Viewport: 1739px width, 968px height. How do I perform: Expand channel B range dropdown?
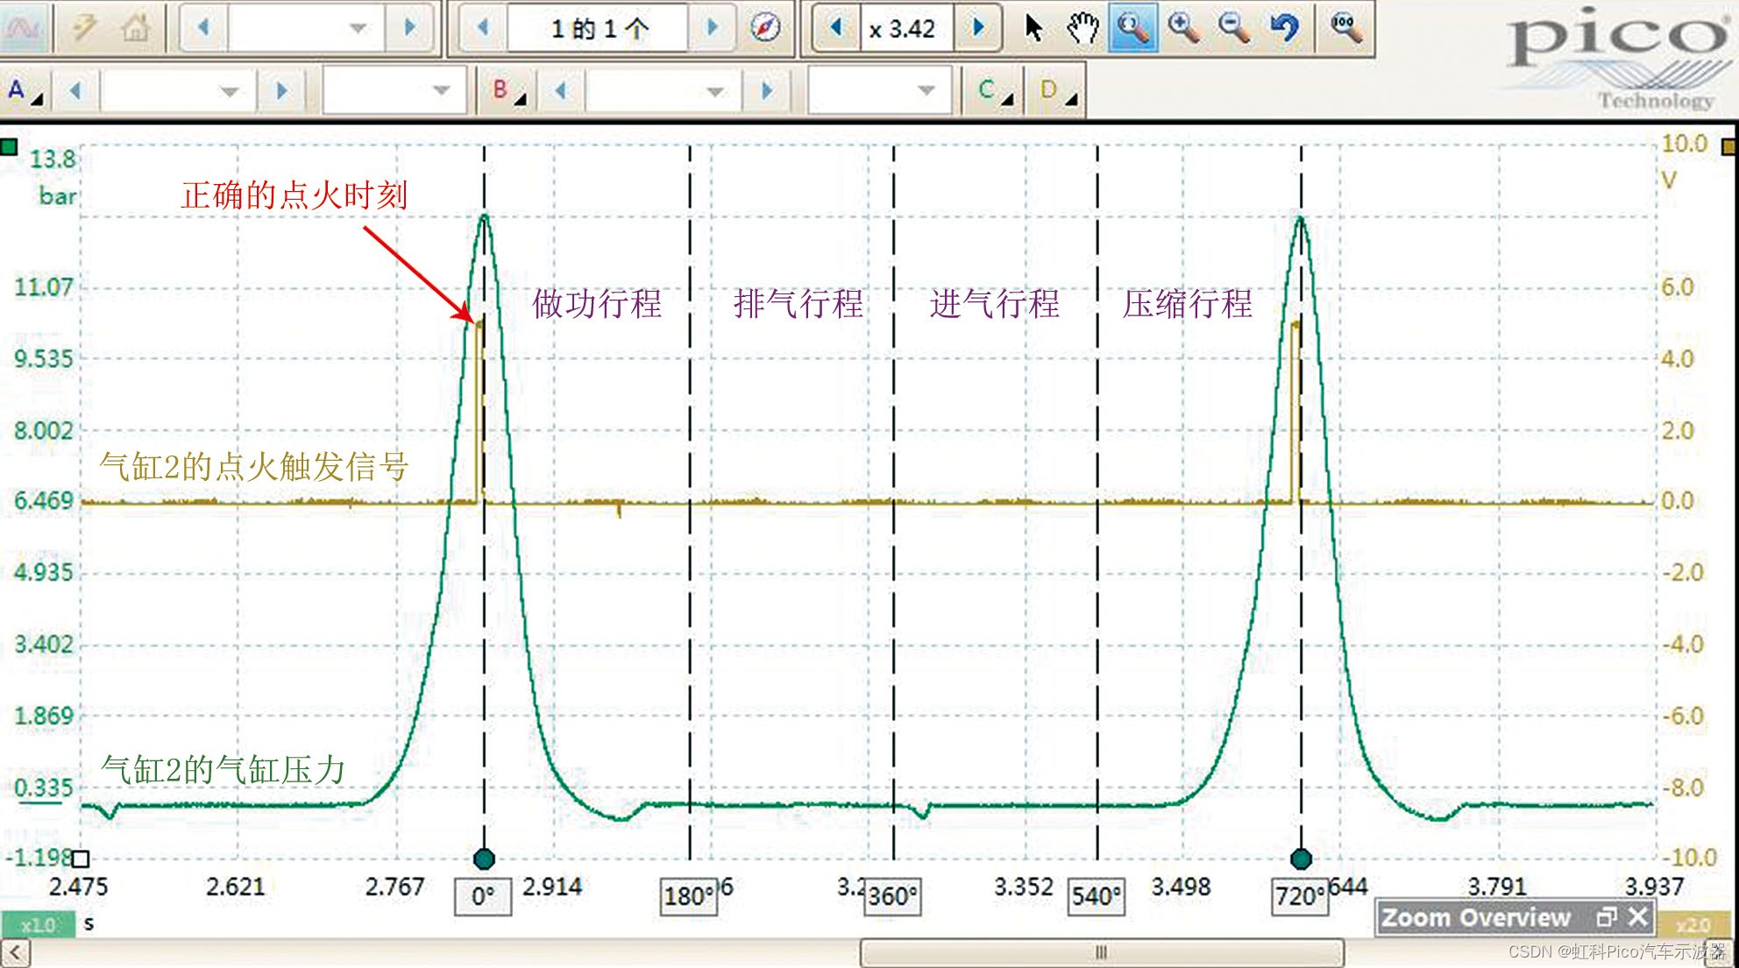pyautogui.click(x=715, y=91)
